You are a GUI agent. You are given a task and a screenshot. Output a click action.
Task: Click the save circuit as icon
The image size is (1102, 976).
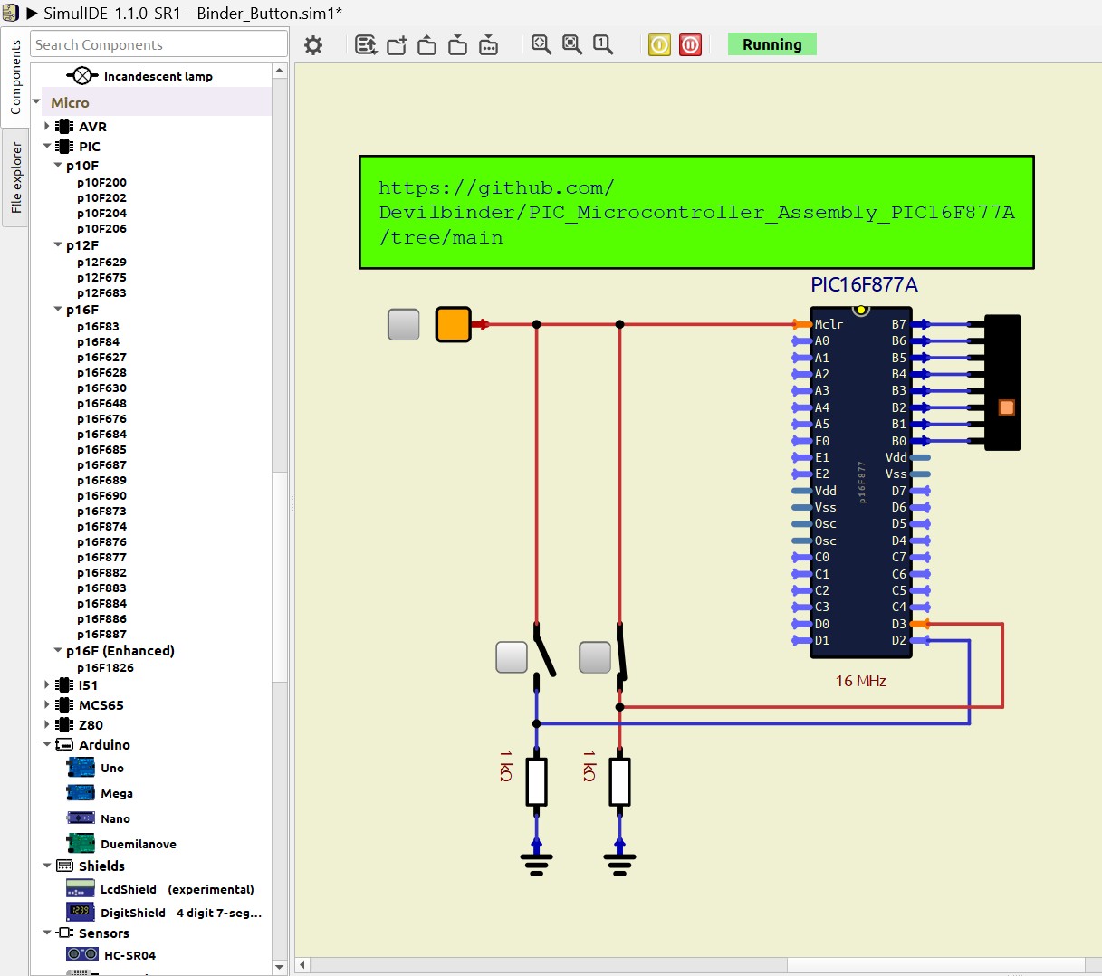click(x=489, y=45)
